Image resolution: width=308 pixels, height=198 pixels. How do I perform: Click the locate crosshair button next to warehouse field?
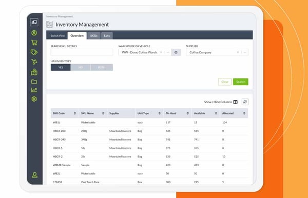(176, 52)
